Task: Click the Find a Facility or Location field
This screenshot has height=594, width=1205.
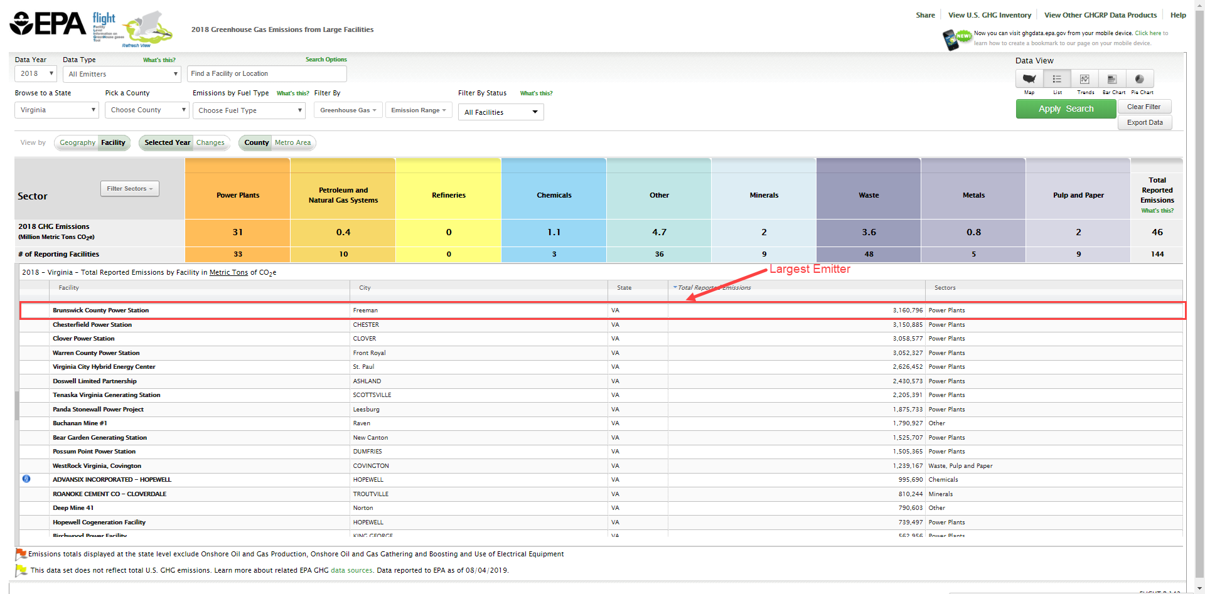Action: coord(267,74)
